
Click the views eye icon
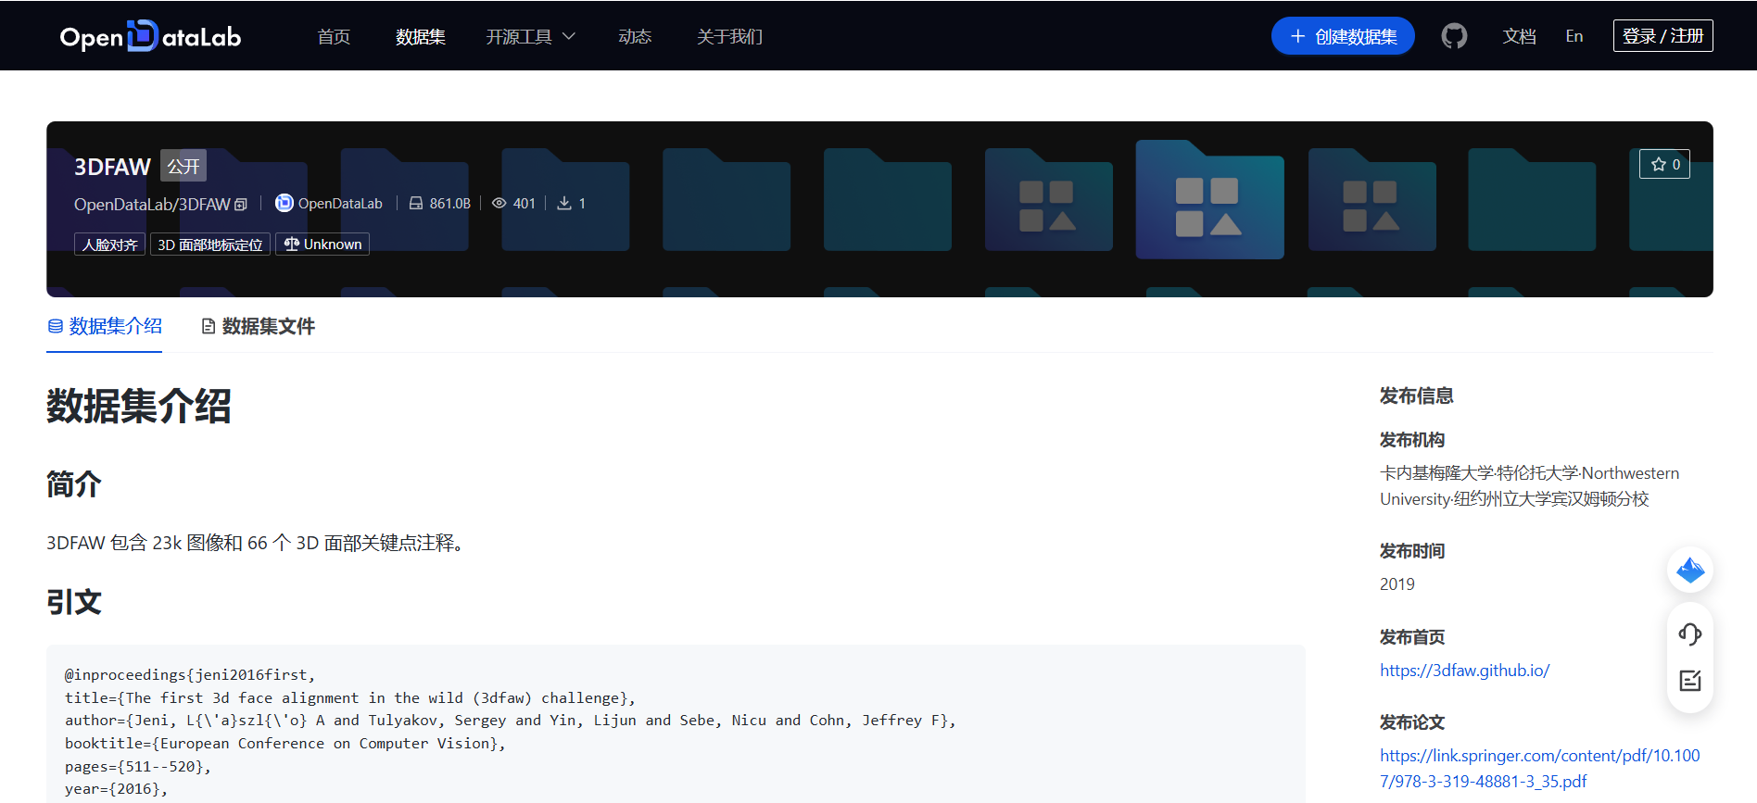click(499, 203)
